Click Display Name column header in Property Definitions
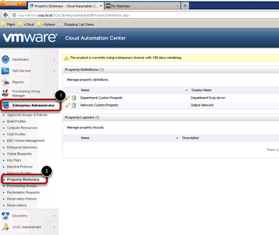 click(x=201, y=90)
